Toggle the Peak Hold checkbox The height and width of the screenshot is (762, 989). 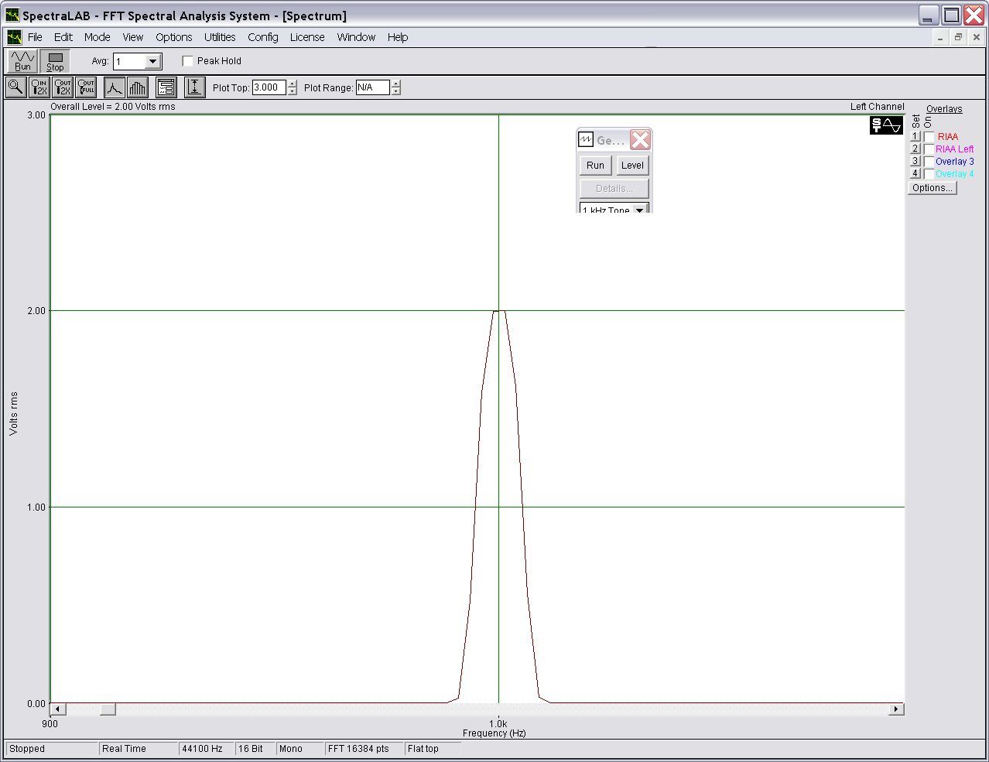click(x=187, y=61)
